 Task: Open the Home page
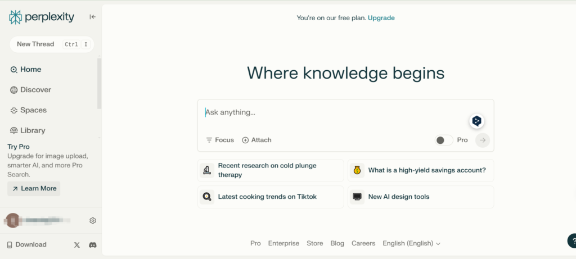click(26, 69)
